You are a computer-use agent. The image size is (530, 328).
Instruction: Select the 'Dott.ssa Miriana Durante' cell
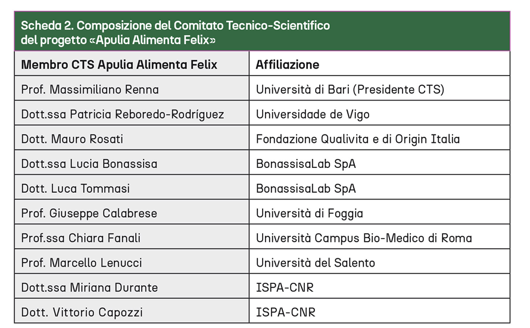click(89, 288)
